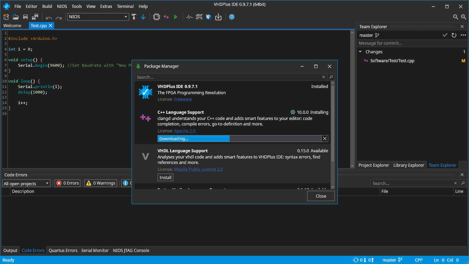469x264 pixels.
Task: Click the Package Manager search field
Action: (x=228, y=77)
